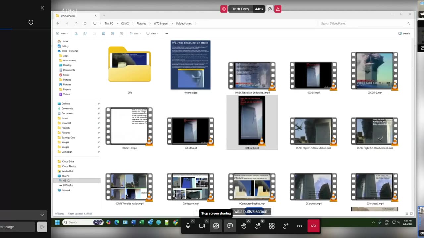Open the meeting chat panel icon
The width and height of the screenshot is (424, 238).
pyautogui.click(x=230, y=226)
